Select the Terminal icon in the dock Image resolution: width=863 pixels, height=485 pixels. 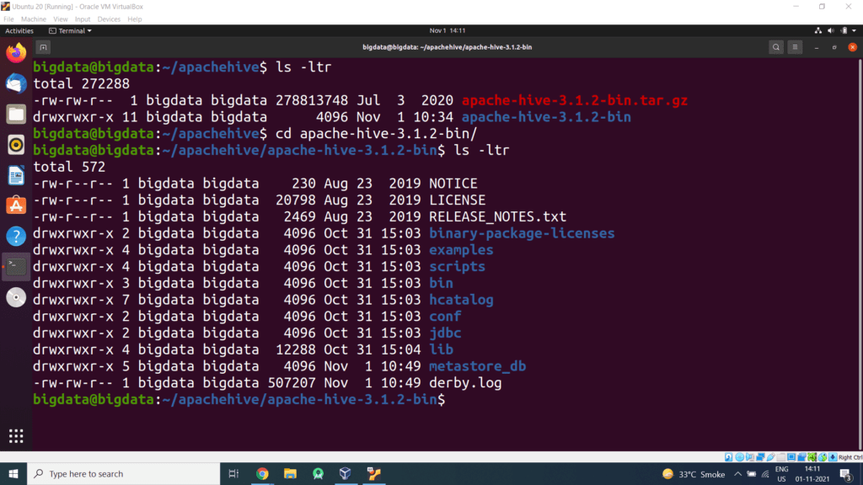tap(16, 267)
